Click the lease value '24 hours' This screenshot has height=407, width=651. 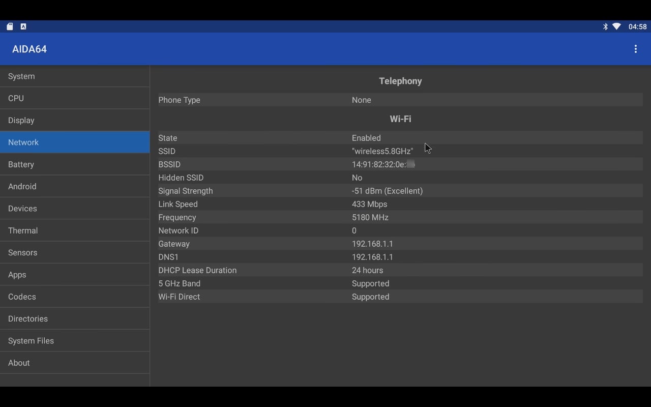(x=367, y=270)
